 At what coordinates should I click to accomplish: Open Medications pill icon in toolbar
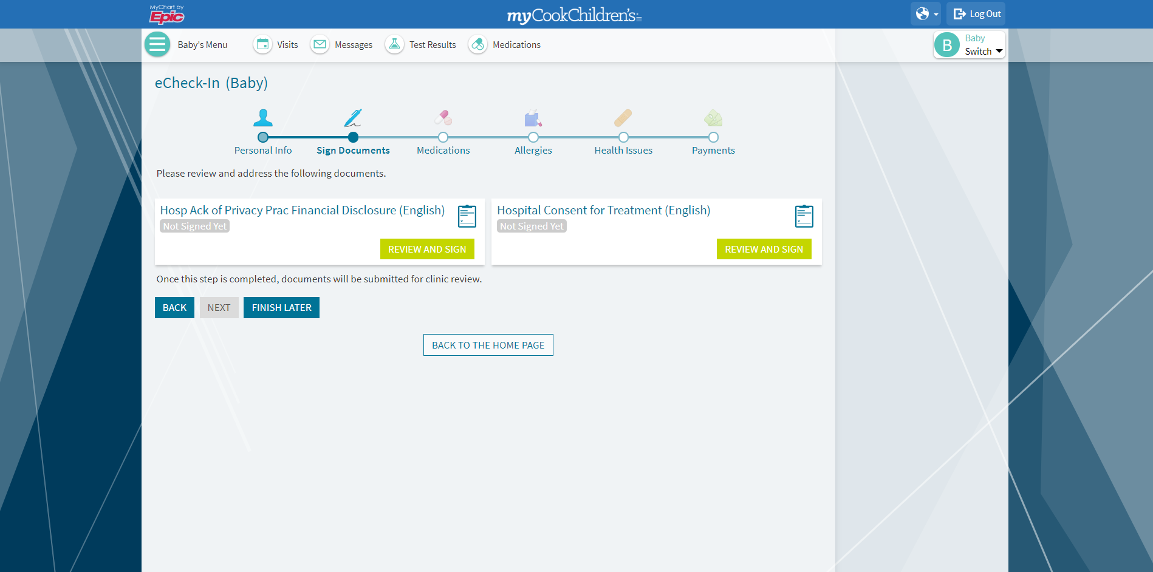[478, 44]
